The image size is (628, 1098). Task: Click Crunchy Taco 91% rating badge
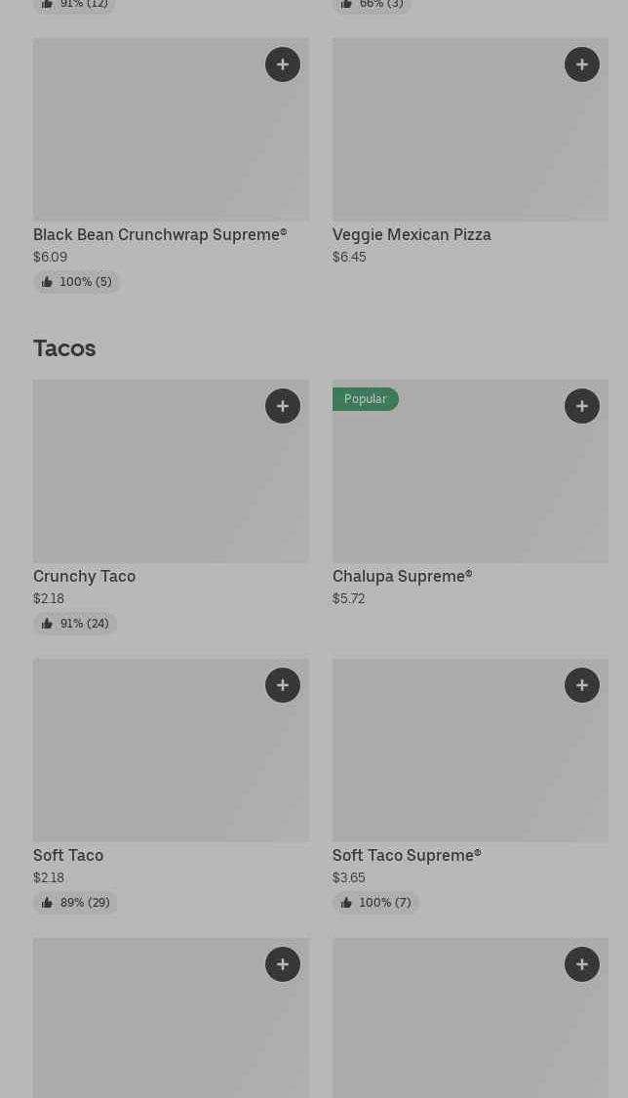(75, 624)
